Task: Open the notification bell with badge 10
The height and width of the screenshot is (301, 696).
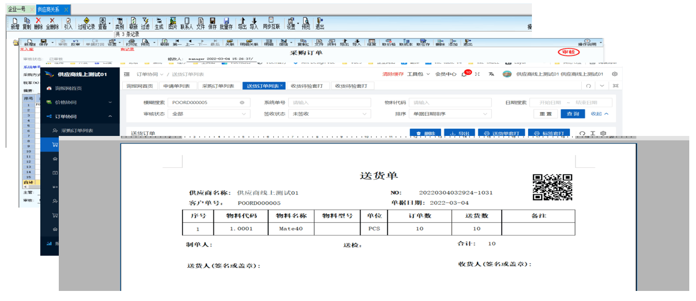Action: pos(464,74)
